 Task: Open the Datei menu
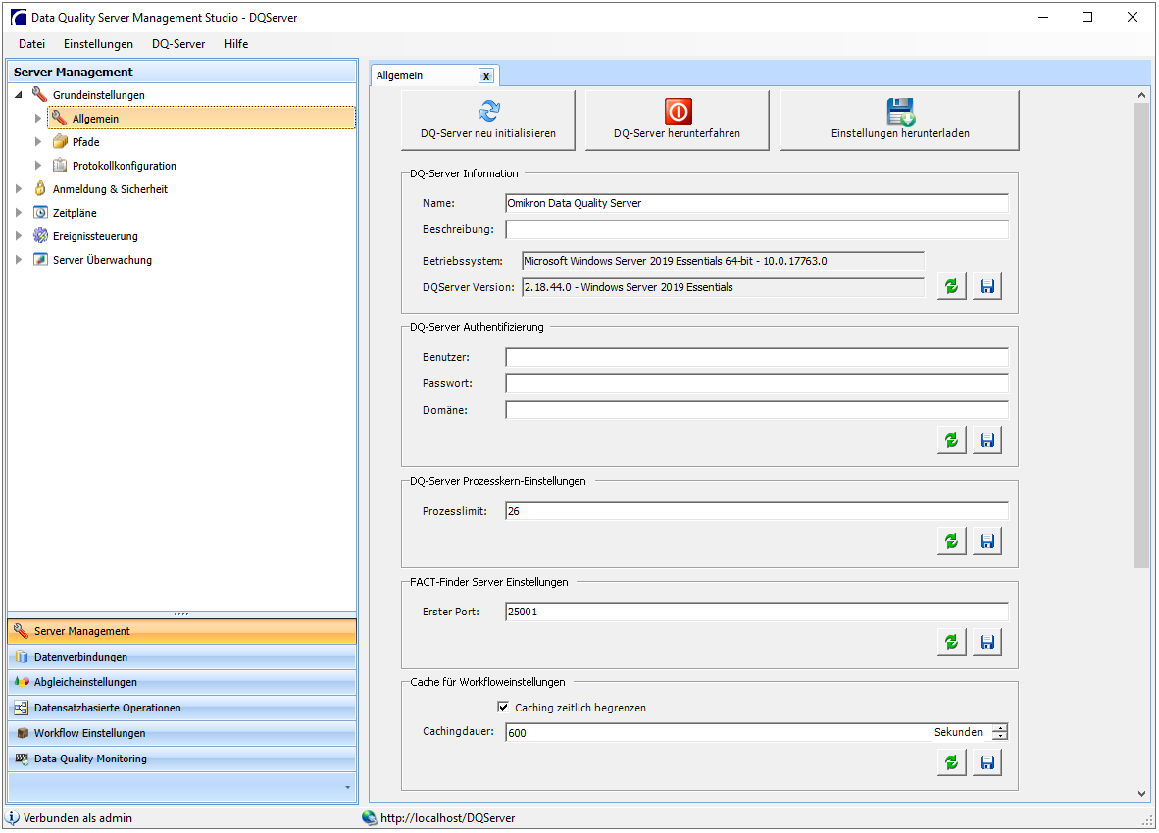pos(31,43)
